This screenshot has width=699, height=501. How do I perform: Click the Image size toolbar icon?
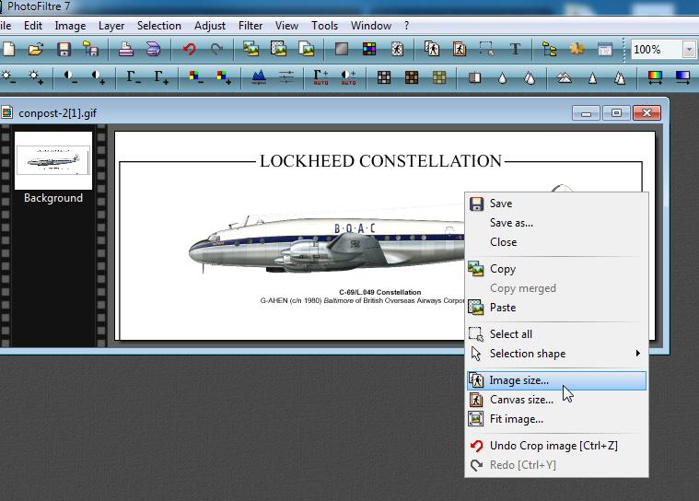click(x=432, y=49)
